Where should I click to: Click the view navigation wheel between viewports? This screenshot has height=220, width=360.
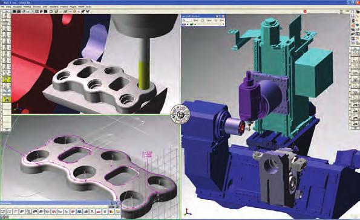(x=180, y=114)
